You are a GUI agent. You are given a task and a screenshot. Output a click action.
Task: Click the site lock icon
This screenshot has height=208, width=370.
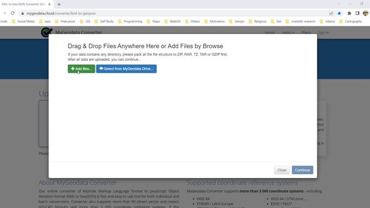coord(23,13)
